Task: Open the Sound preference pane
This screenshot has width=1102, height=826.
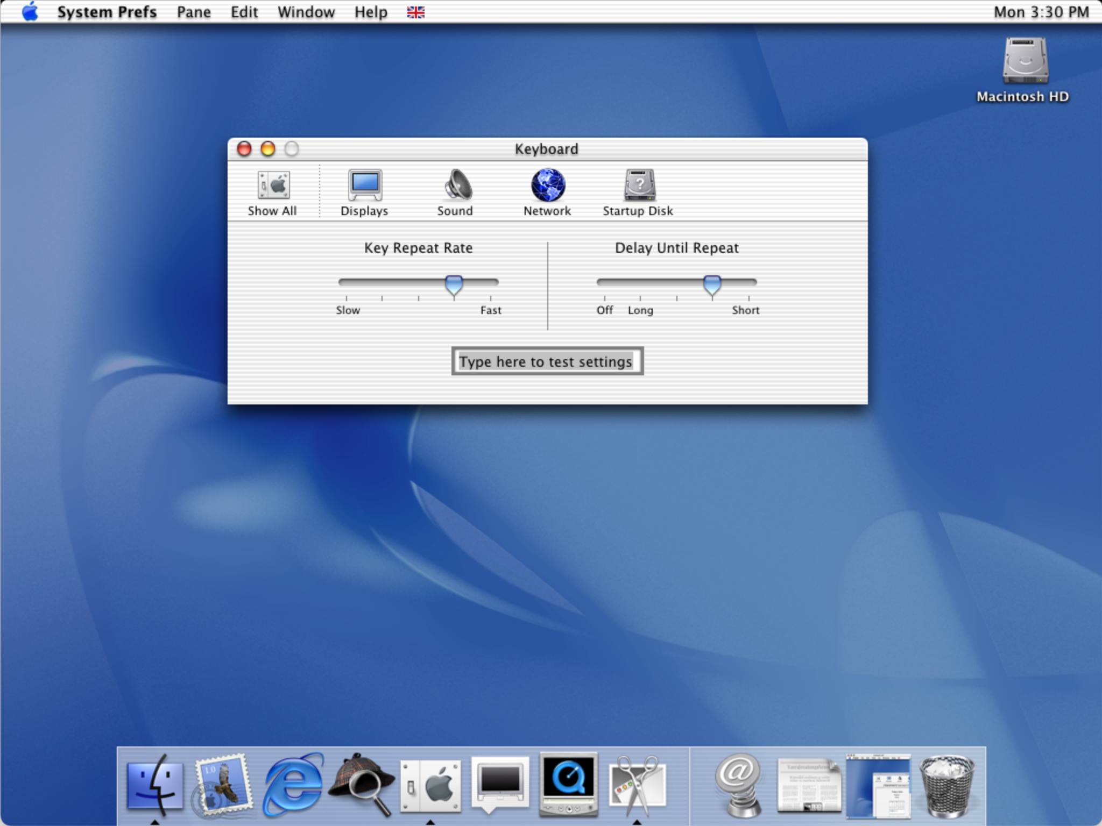Action: click(455, 194)
